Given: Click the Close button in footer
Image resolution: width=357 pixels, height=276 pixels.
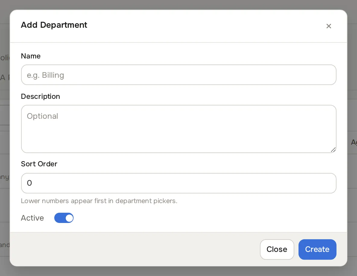Looking at the screenshot, I should (277, 249).
